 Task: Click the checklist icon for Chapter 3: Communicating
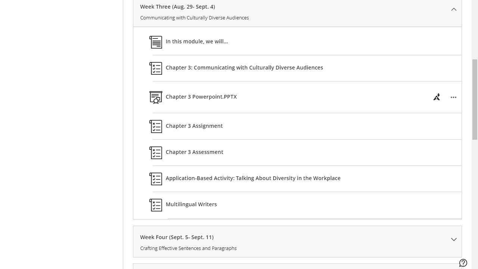(156, 68)
